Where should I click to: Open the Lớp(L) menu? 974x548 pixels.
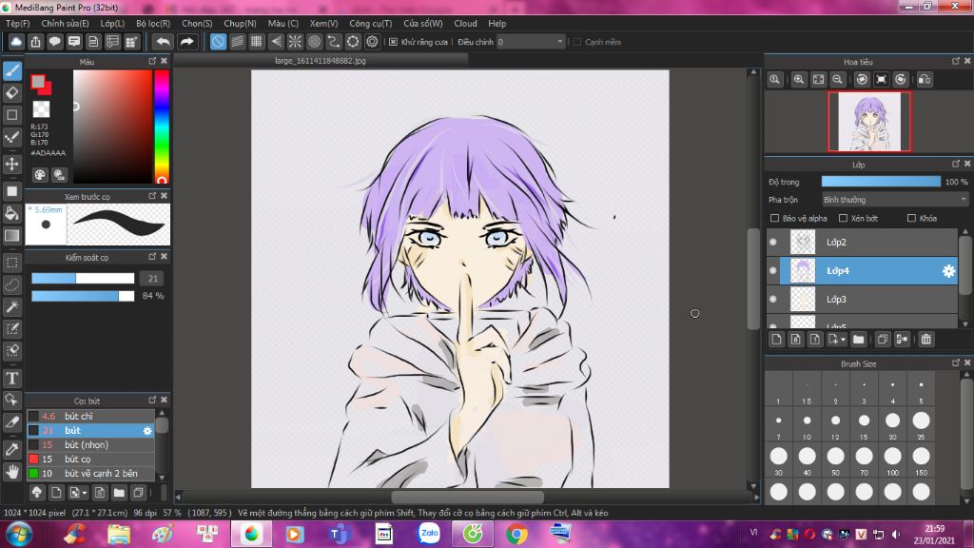click(112, 24)
